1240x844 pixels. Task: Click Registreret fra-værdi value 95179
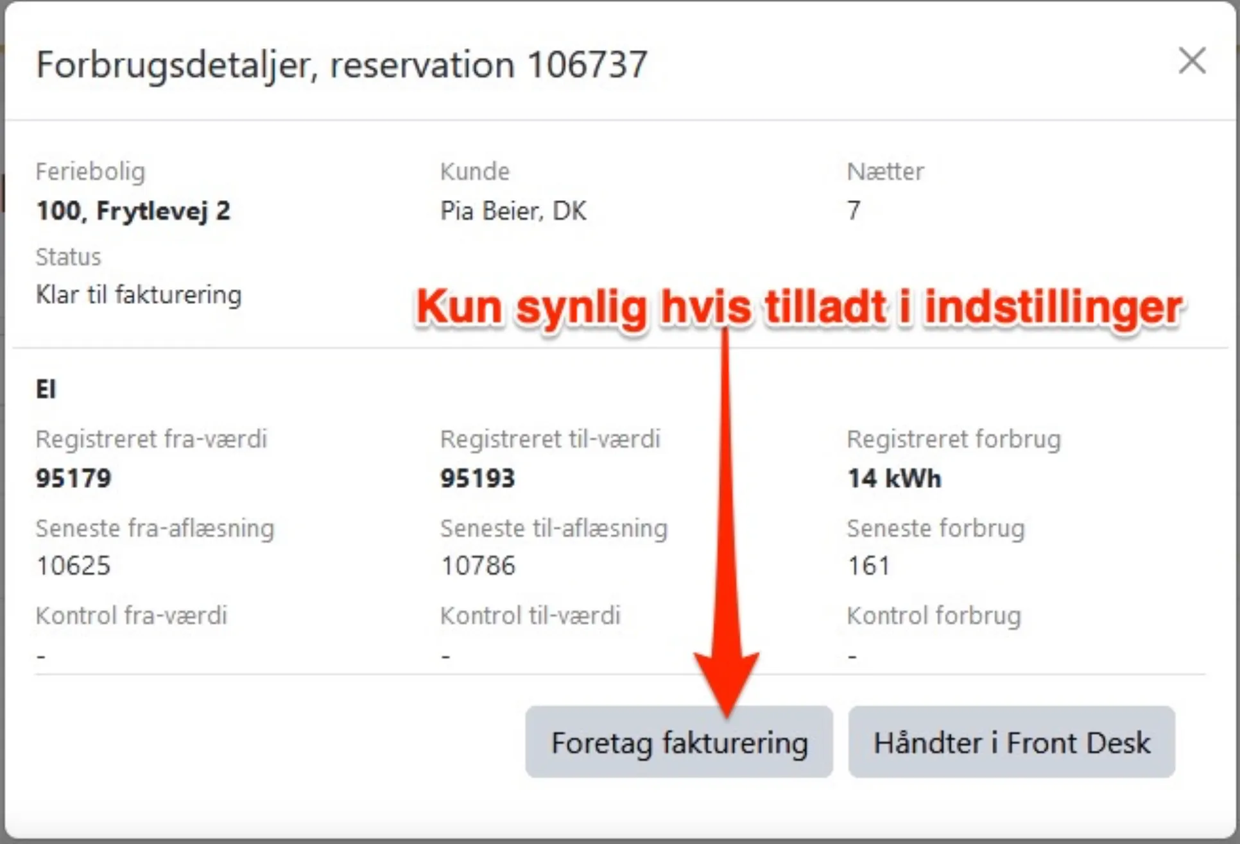click(x=73, y=478)
